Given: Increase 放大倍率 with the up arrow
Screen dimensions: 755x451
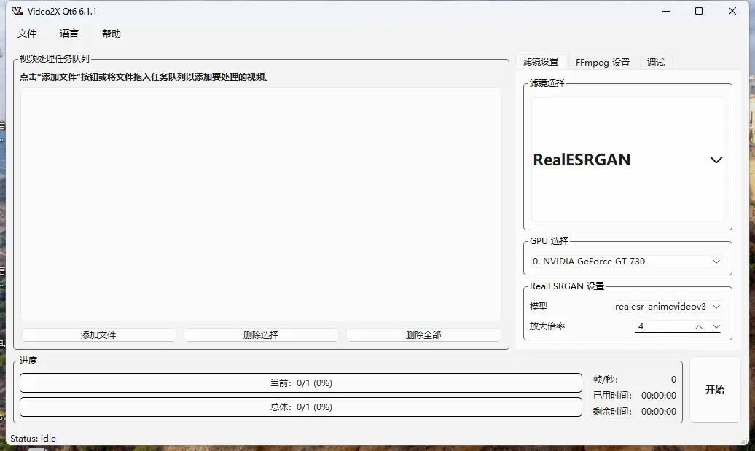Looking at the screenshot, I should click(x=699, y=327).
